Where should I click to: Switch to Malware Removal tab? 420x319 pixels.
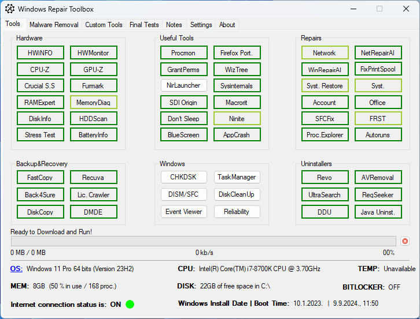(x=54, y=25)
